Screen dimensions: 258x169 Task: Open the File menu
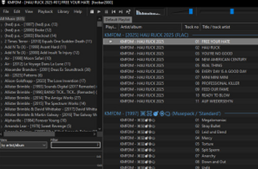(6, 12)
